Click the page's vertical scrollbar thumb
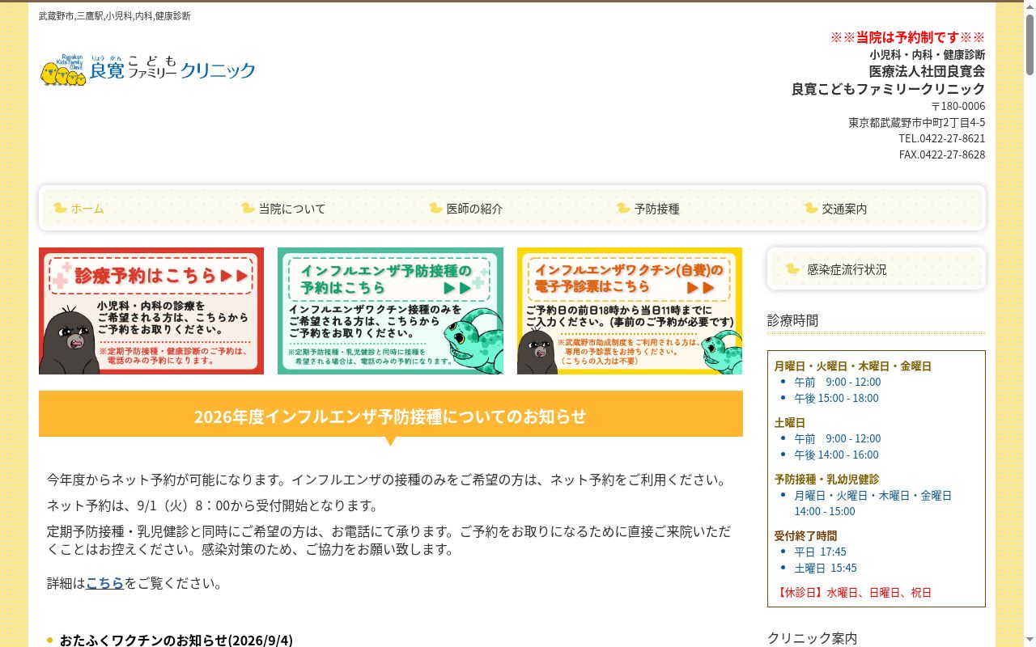The height and width of the screenshot is (647, 1036). click(1030, 44)
